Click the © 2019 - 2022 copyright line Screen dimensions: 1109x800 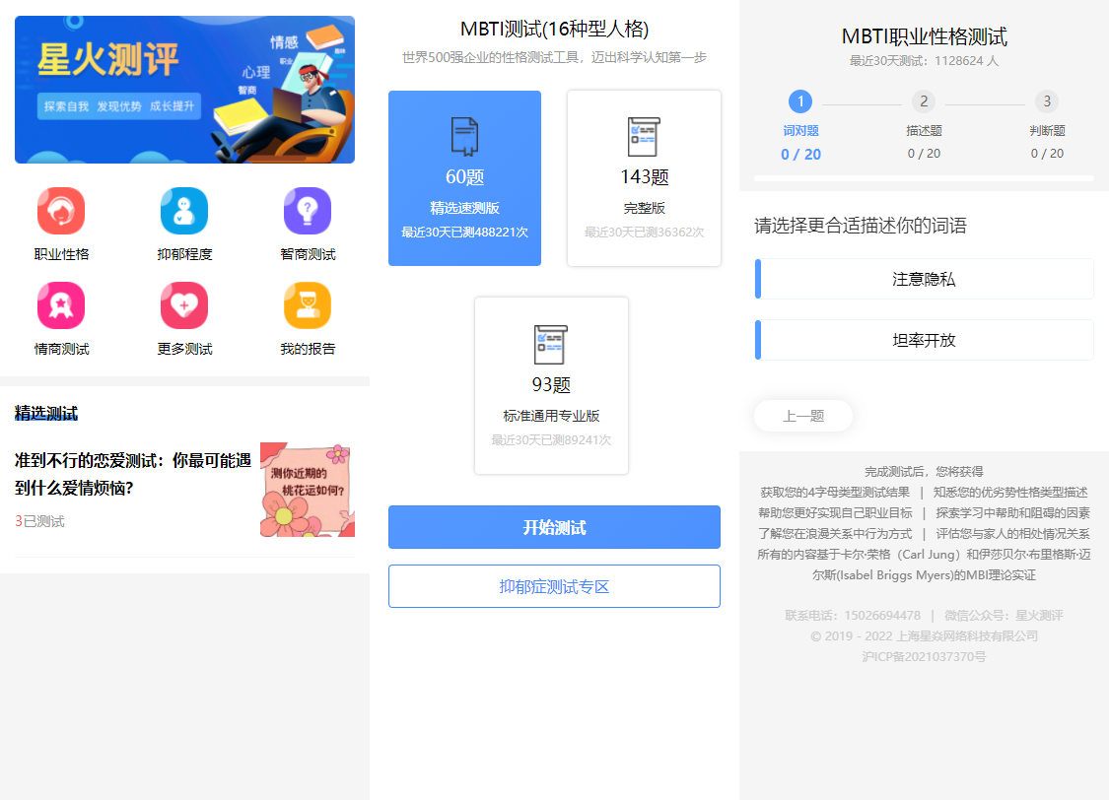(924, 636)
